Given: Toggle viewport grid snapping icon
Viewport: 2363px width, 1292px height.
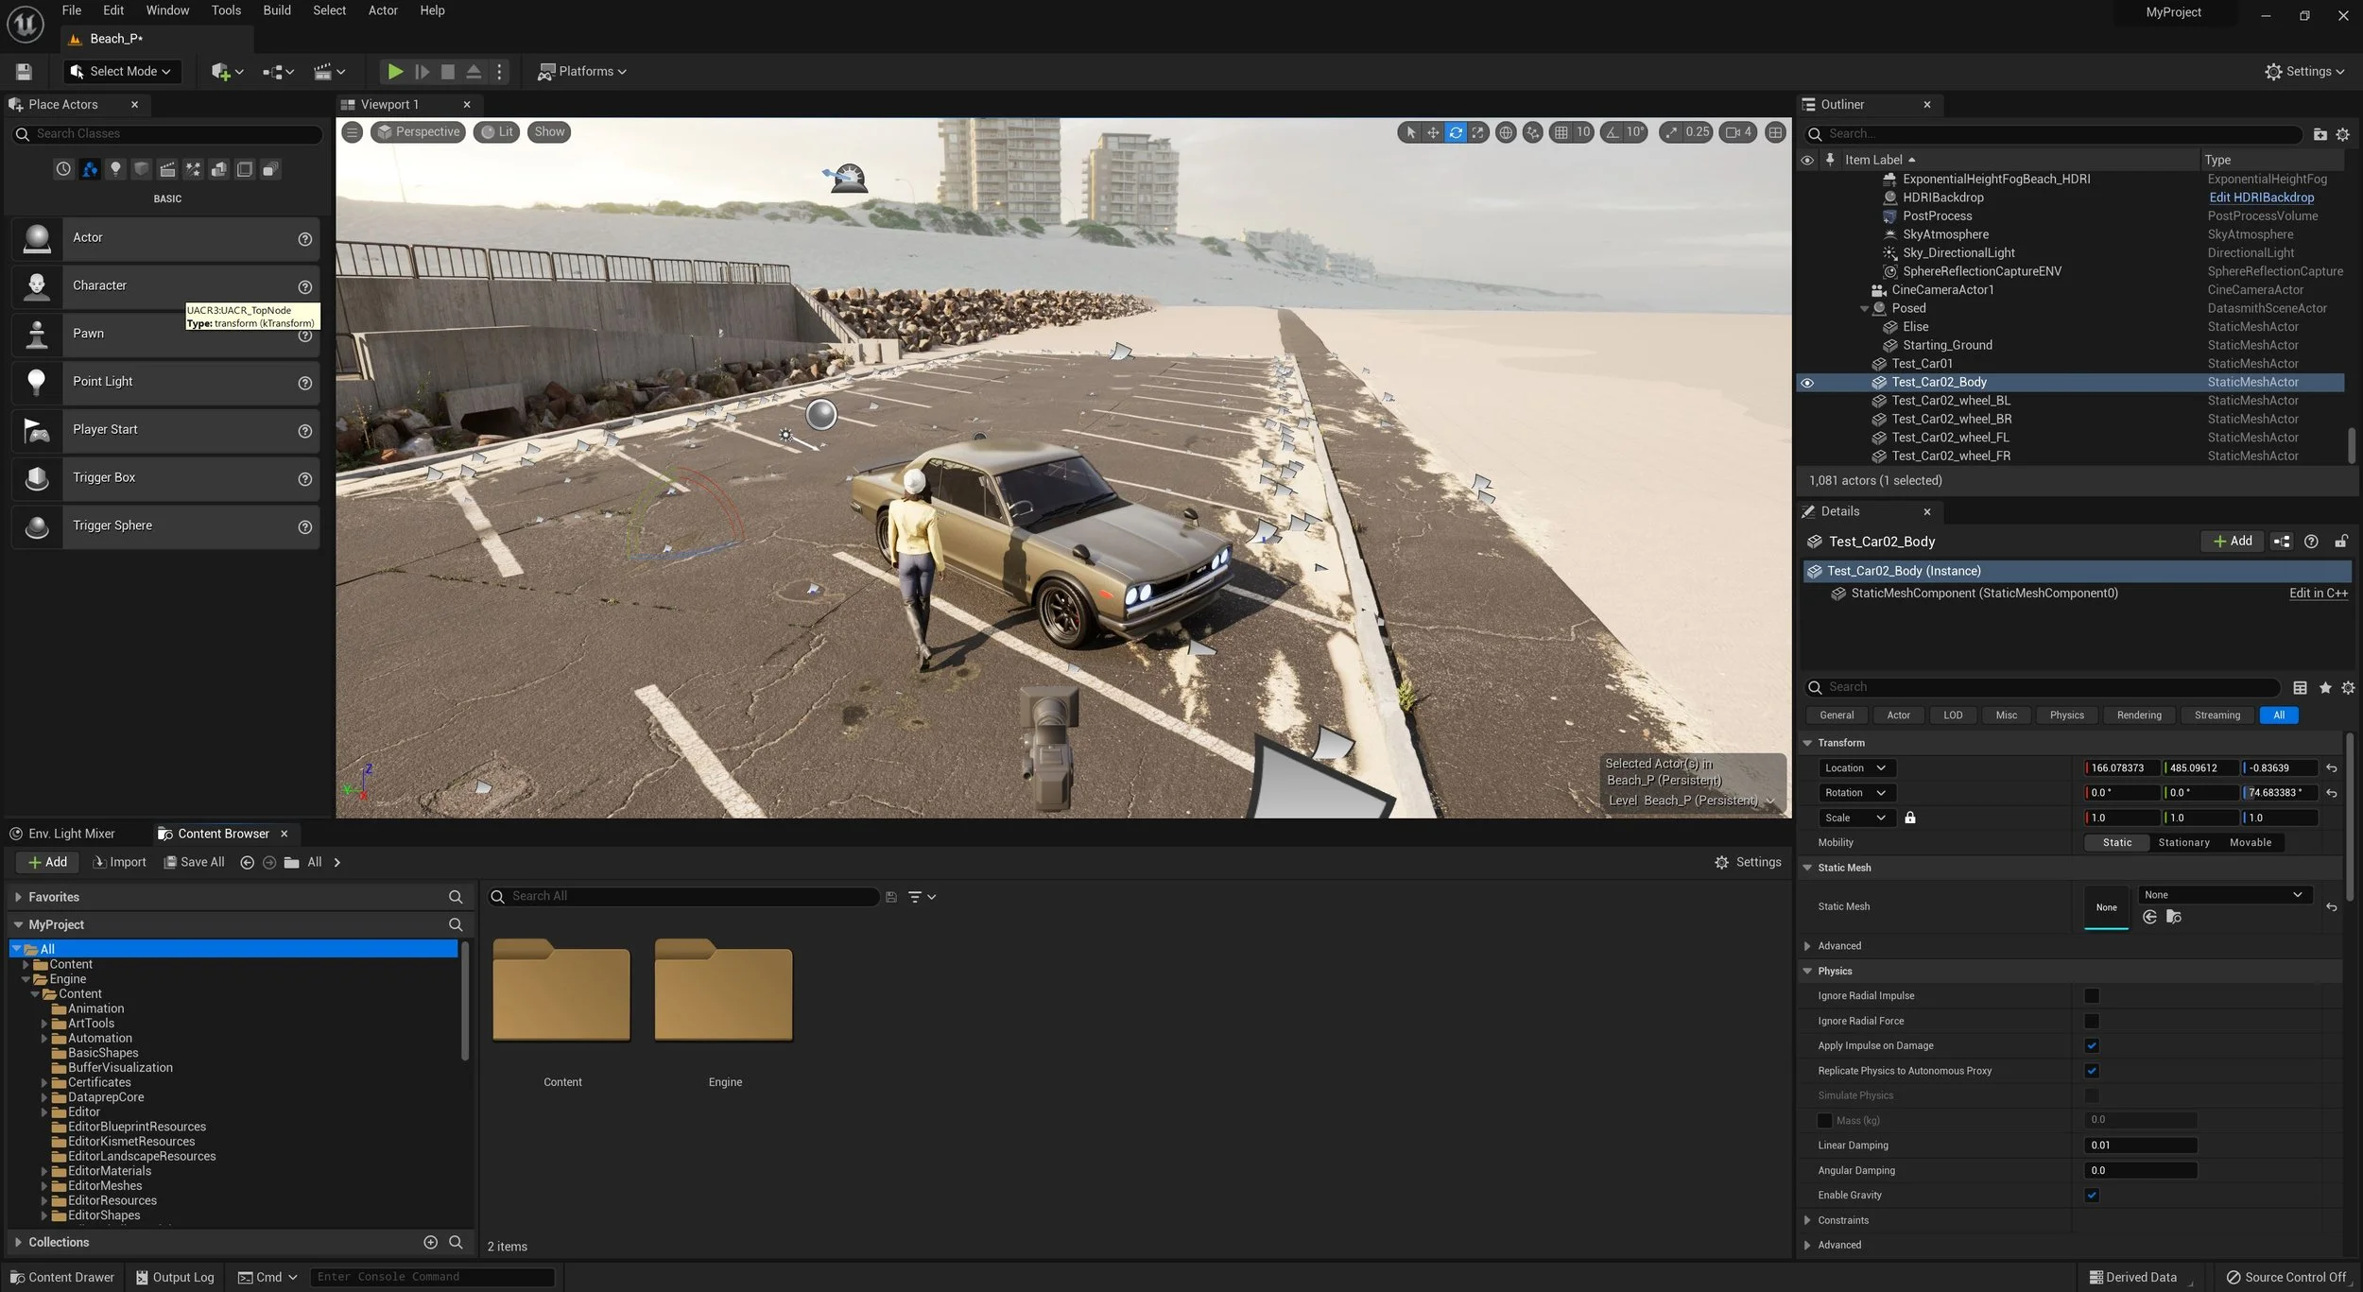Looking at the screenshot, I should coord(1561,132).
